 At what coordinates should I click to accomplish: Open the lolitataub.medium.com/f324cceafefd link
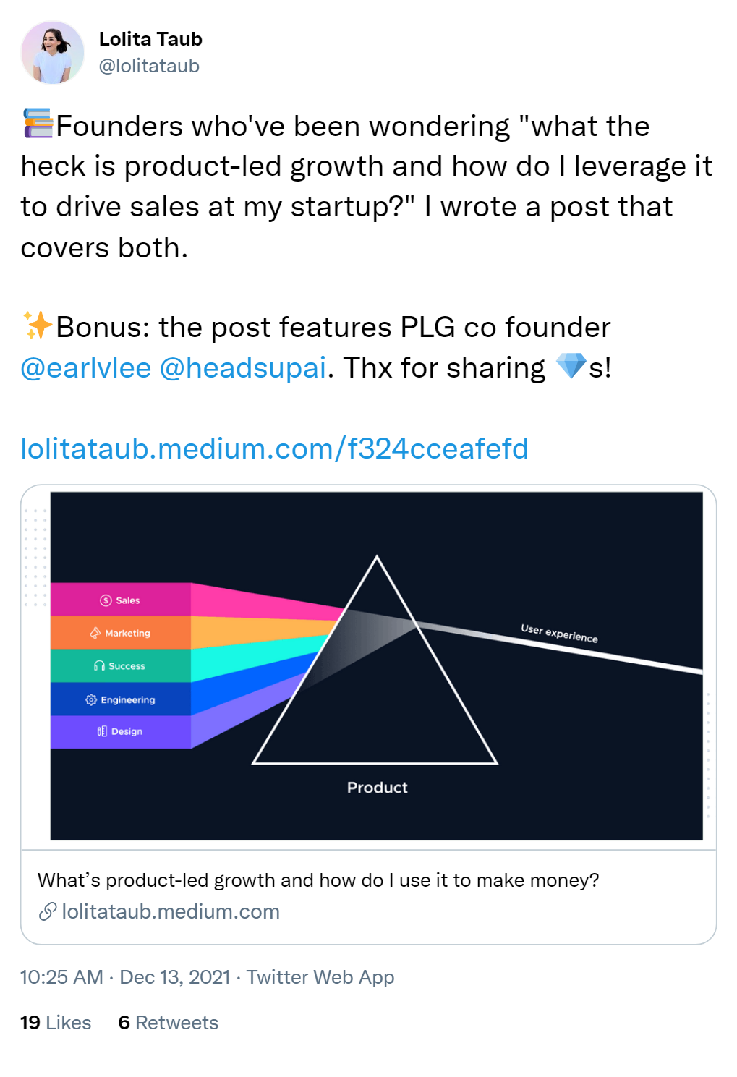(x=275, y=448)
